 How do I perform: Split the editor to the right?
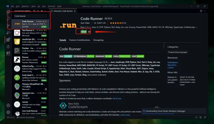click(201, 11)
